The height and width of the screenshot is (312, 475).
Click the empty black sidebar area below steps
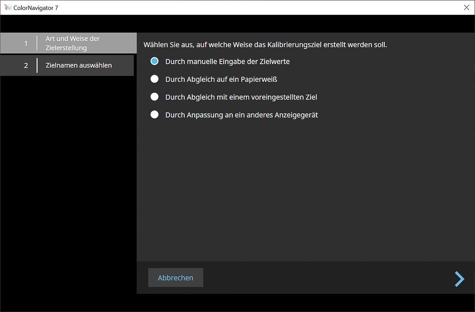[x=66, y=190]
